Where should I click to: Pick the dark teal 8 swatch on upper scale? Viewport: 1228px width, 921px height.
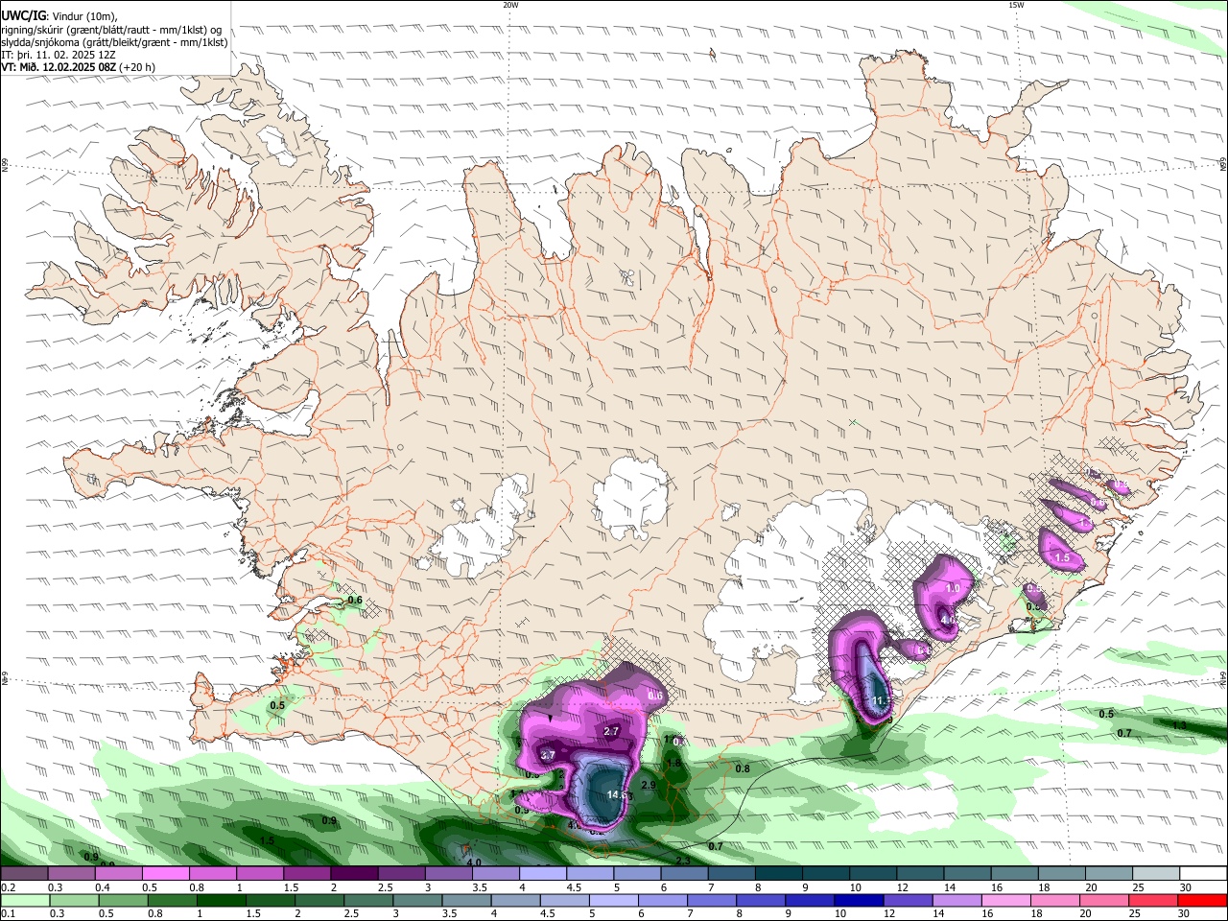click(779, 874)
